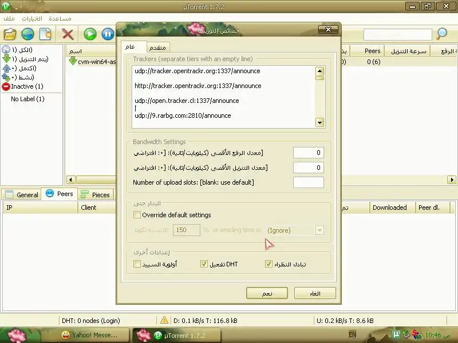This screenshot has width=458, height=343.
Task: Click the red S tray icon
Action: [416, 334]
